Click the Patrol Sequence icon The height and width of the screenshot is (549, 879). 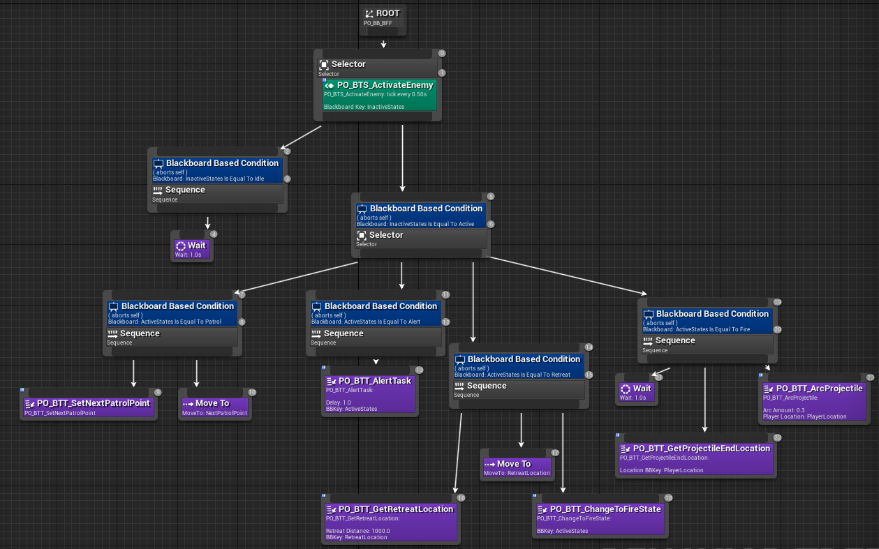coord(112,334)
